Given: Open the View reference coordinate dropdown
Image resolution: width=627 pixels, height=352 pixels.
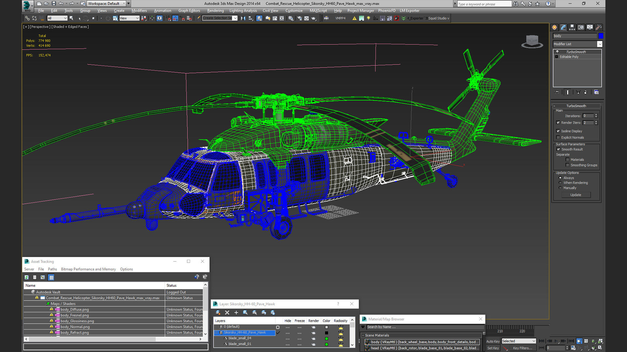Looking at the screenshot, I should pos(129,18).
